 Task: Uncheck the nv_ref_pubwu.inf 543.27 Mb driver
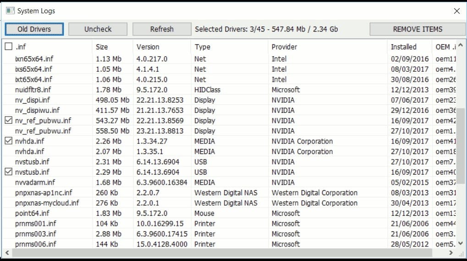click(x=8, y=121)
